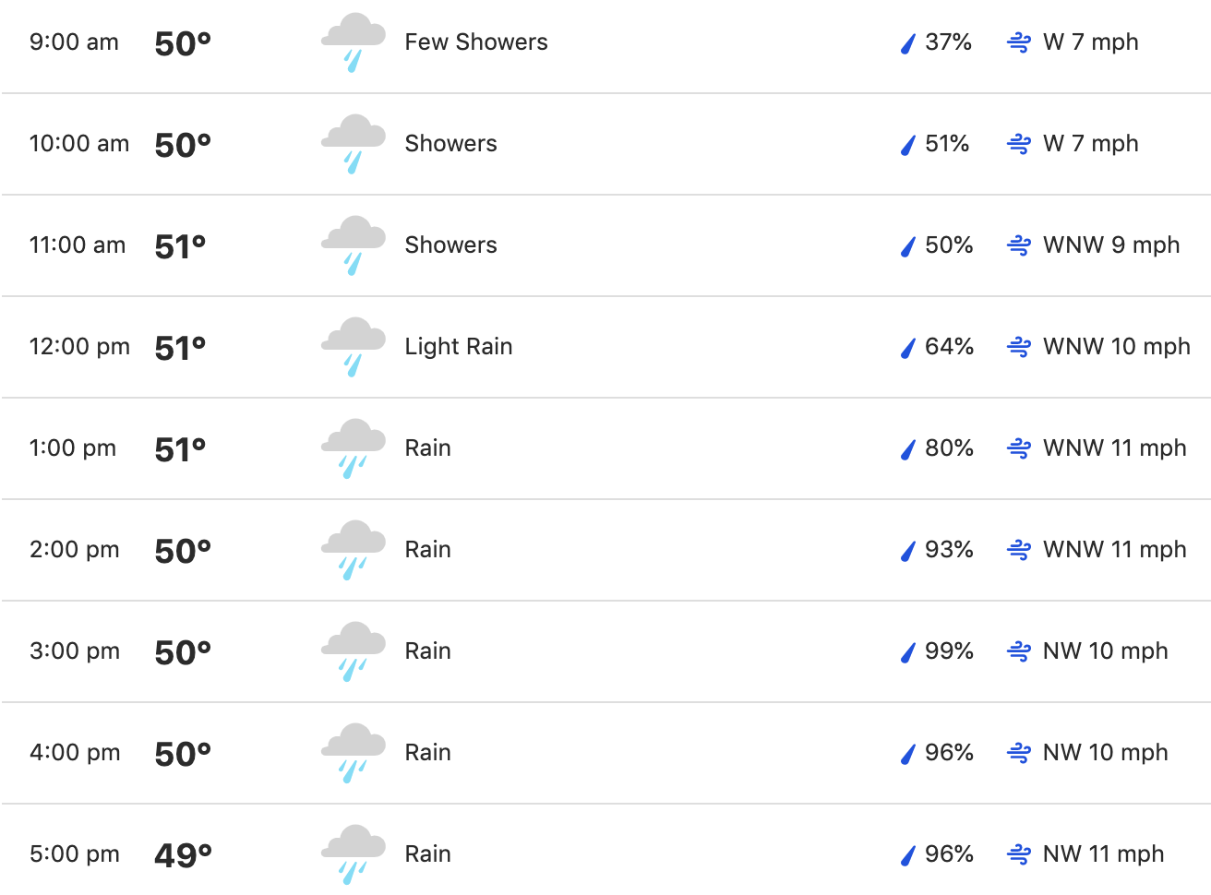Image resolution: width=1211 pixels, height=895 pixels.
Task: Click the 3:00 pm time label
Action: tap(75, 651)
